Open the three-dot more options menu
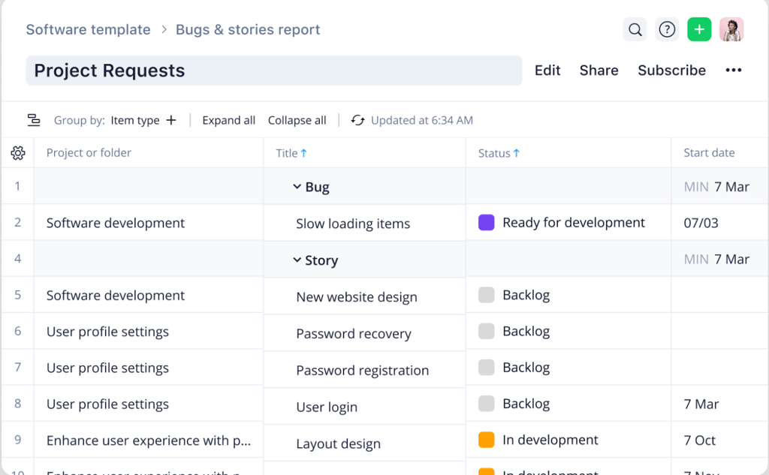 click(733, 70)
